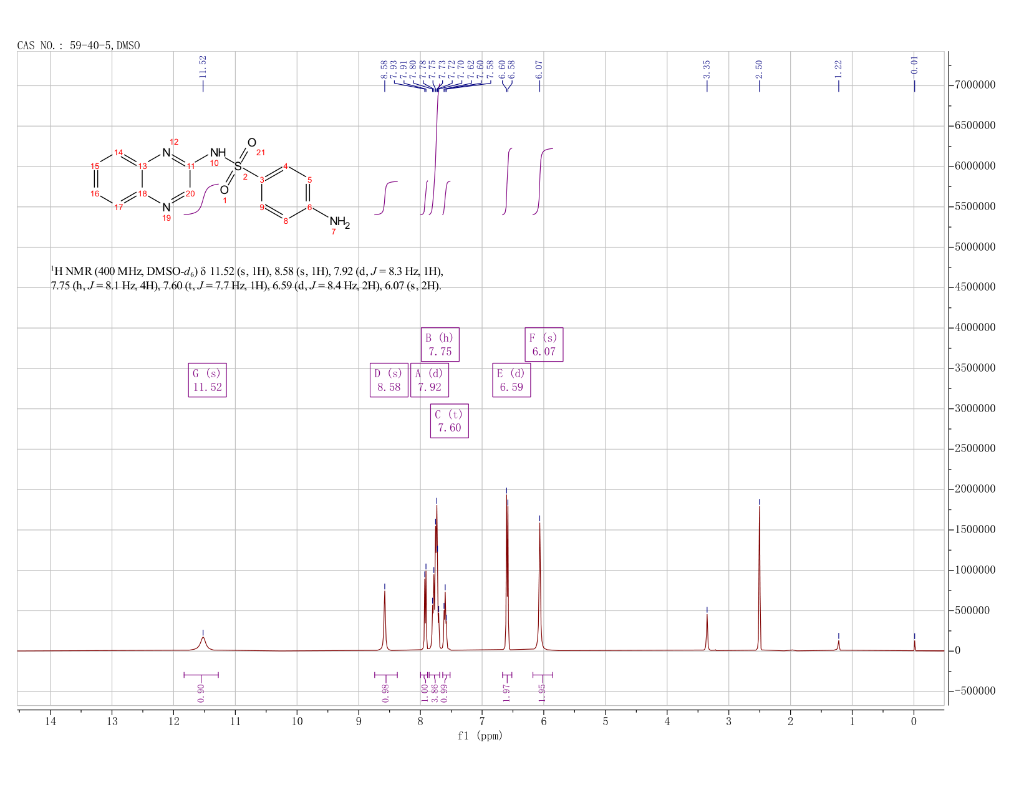Select multiplet box E (d) 6.59
Viewport: 1029px width, 795px height.
coord(511,380)
